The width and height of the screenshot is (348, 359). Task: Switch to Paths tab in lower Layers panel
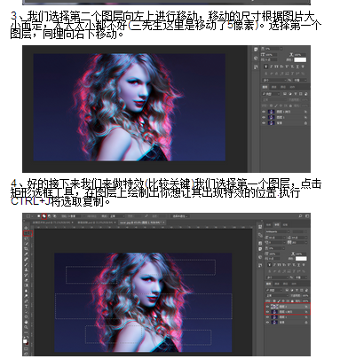285,284
